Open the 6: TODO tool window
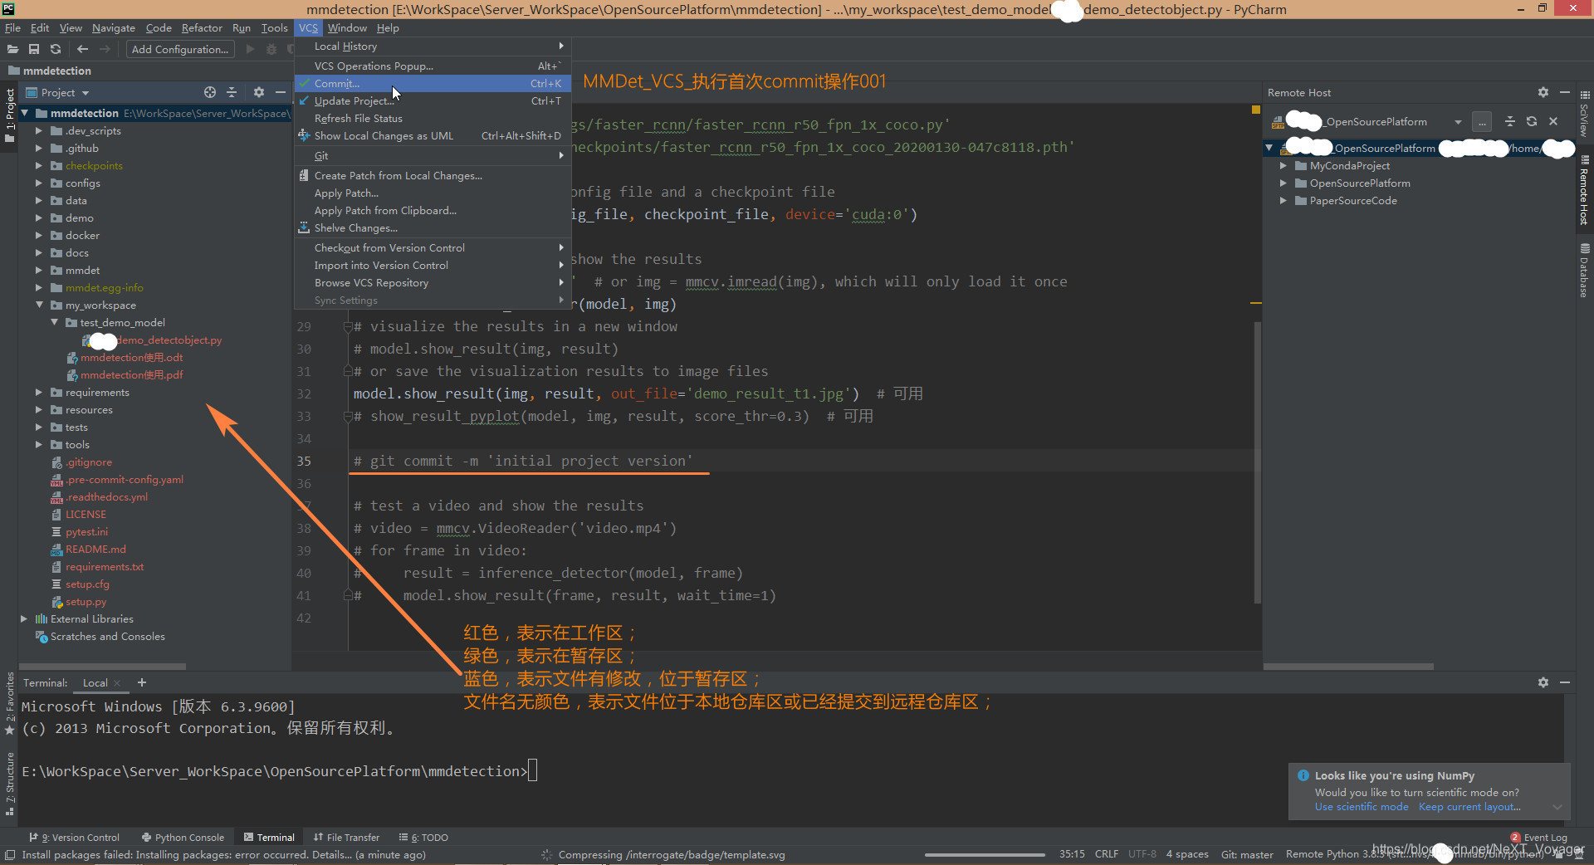The height and width of the screenshot is (865, 1594). [x=423, y=837]
